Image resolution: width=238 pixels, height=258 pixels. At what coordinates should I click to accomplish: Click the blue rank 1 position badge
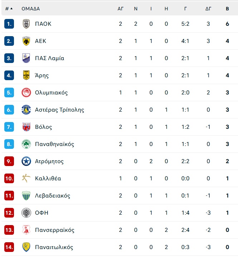point(9,24)
